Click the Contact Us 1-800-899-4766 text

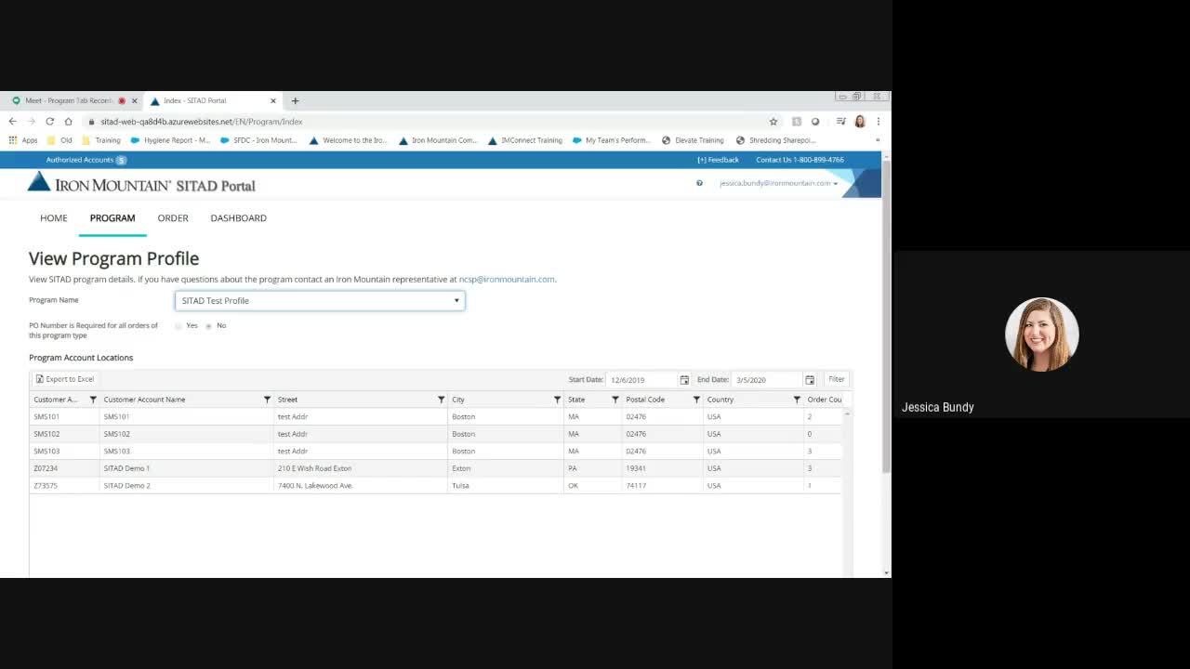point(800,160)
